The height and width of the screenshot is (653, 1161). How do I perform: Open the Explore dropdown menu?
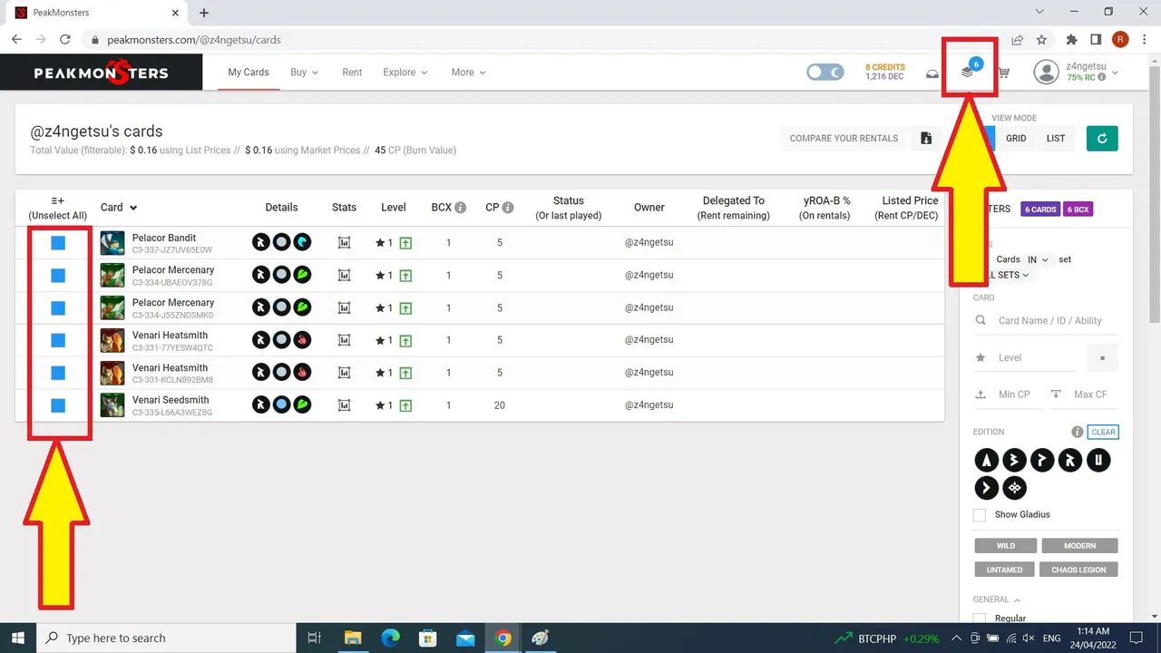pyautogui.click(x=405, y=73)
